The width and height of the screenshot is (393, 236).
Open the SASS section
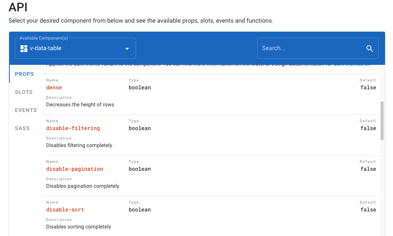pyautogui.click(x=22, y=128)
